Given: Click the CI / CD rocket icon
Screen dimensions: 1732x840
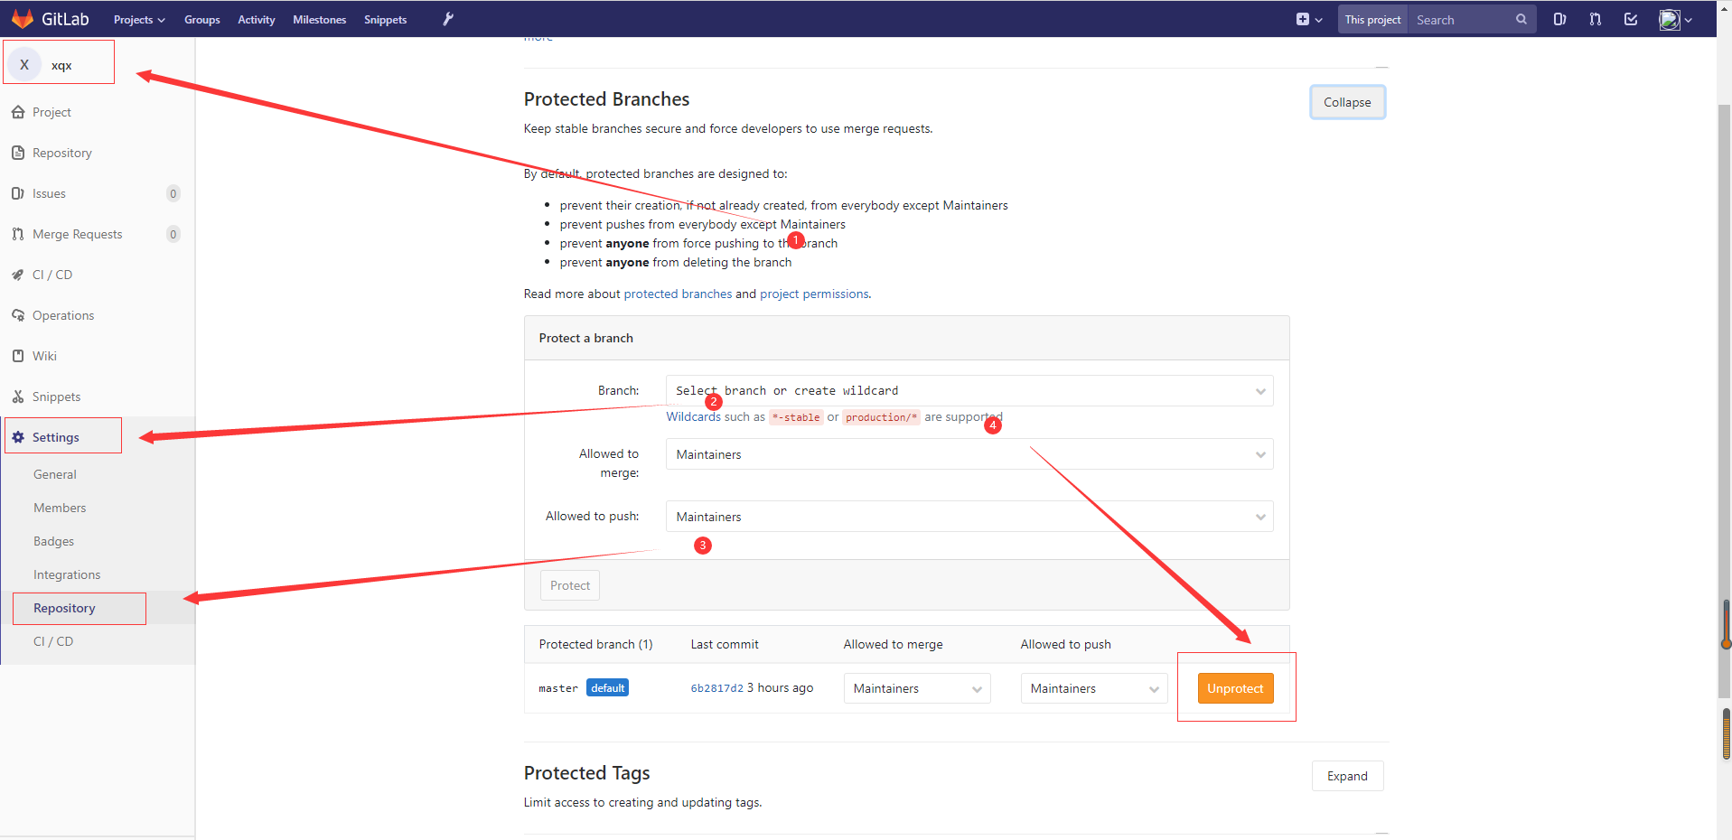Looking at the screenshot, I should click(18, 274).
